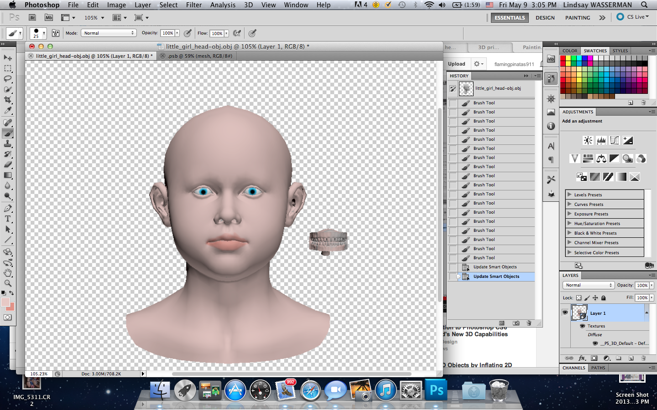
Task: Open the Brush Preset picker
Action: click(38, 33)
